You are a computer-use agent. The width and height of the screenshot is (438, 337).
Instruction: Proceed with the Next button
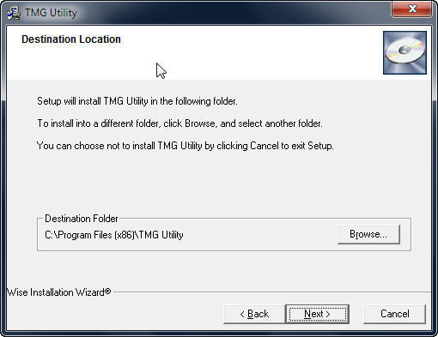(318, 314)
